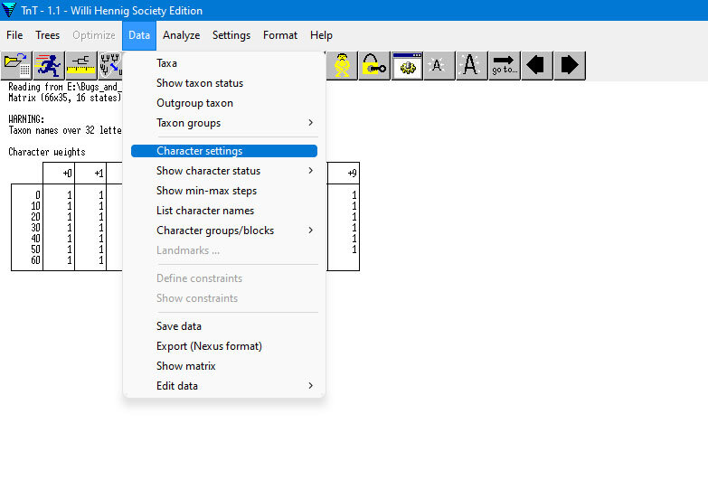Click the large letter A font icon
The height and width of the screenshot is (480, 708).
(472, 65)
